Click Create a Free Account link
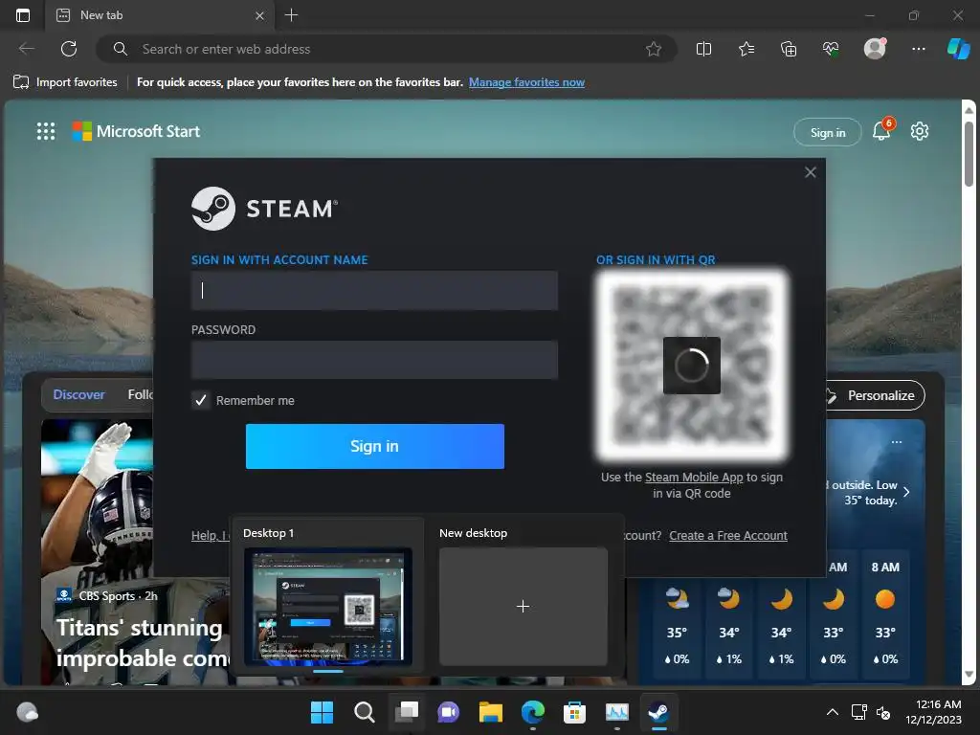 coord(728,536)
